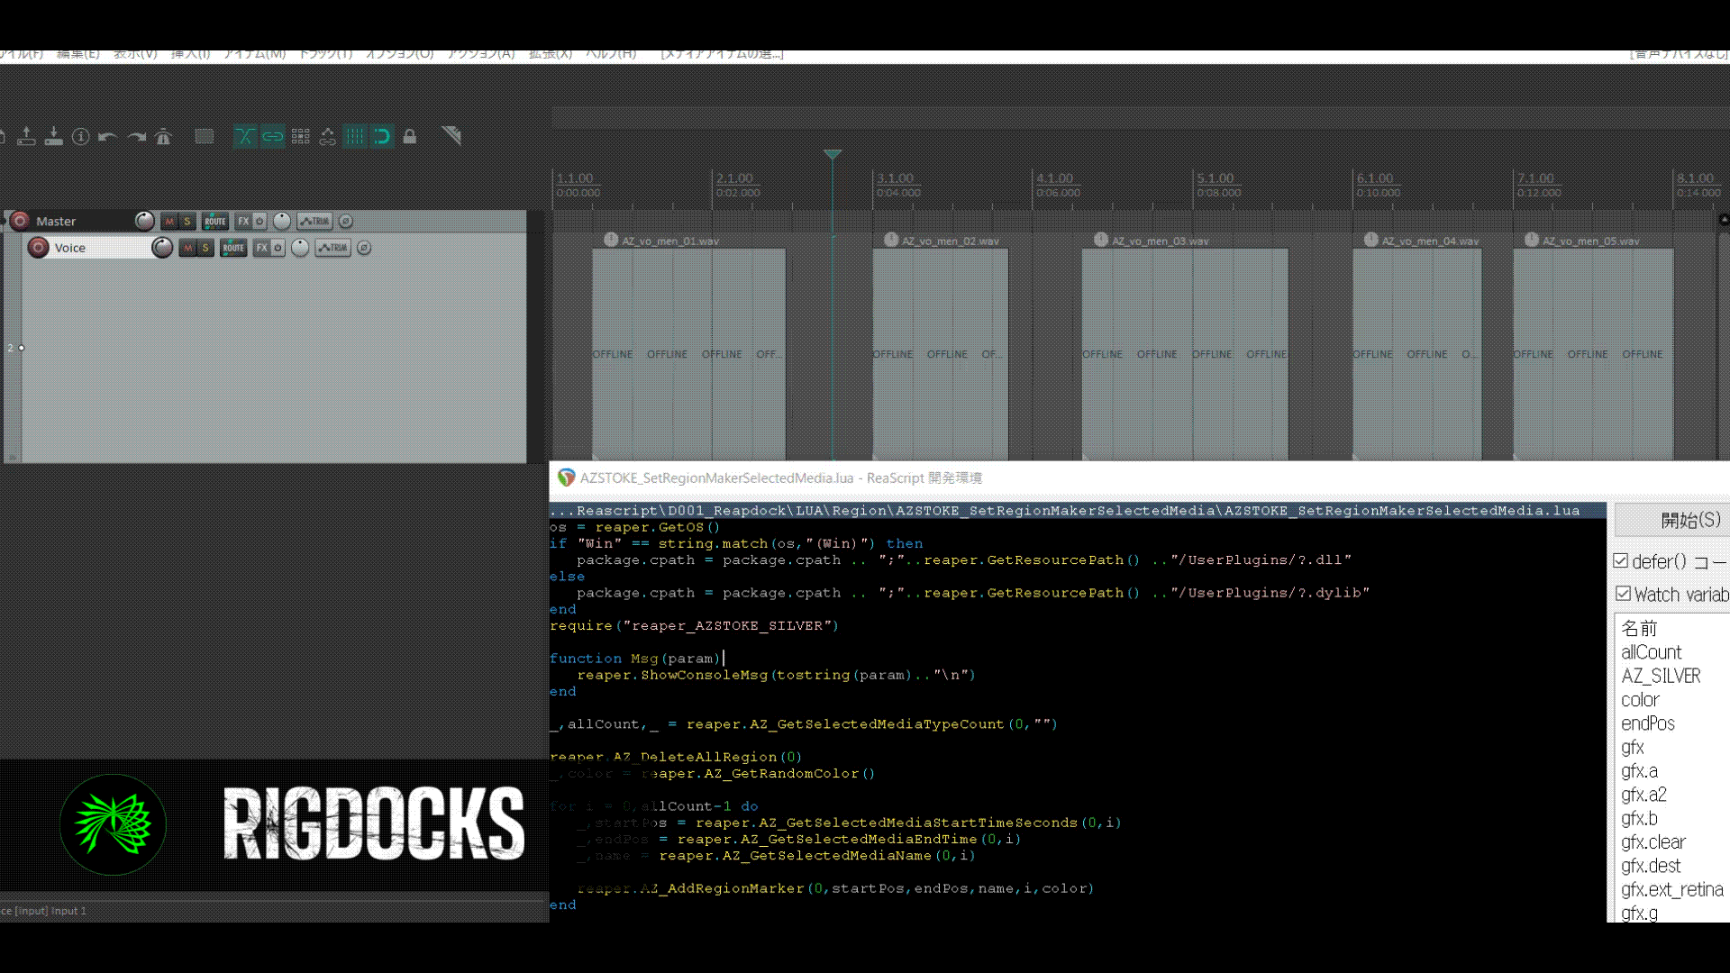Toggle grid lines toolbar icon
The width and height of the screenshot is (1730, 973).
pyautogui.click(x=355, y=136)
